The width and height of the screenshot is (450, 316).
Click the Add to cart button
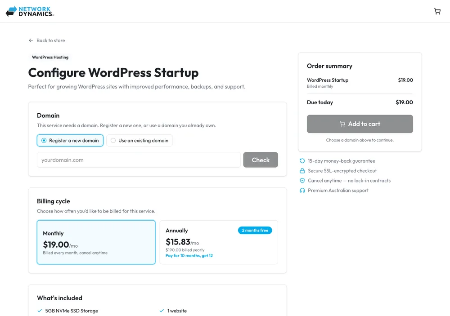(x=360, y=124)
